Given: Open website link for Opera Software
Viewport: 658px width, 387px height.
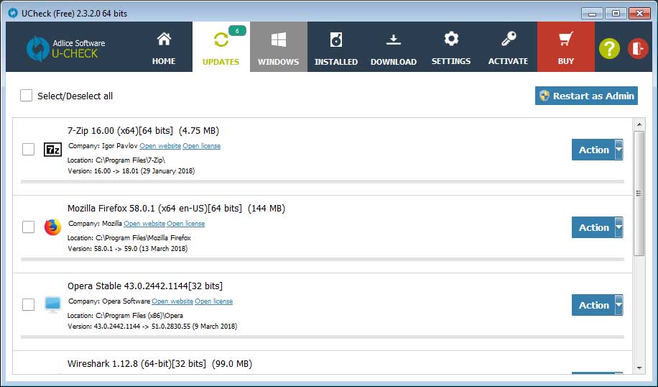Looking at the screenshot, I should tap(172, 301).
